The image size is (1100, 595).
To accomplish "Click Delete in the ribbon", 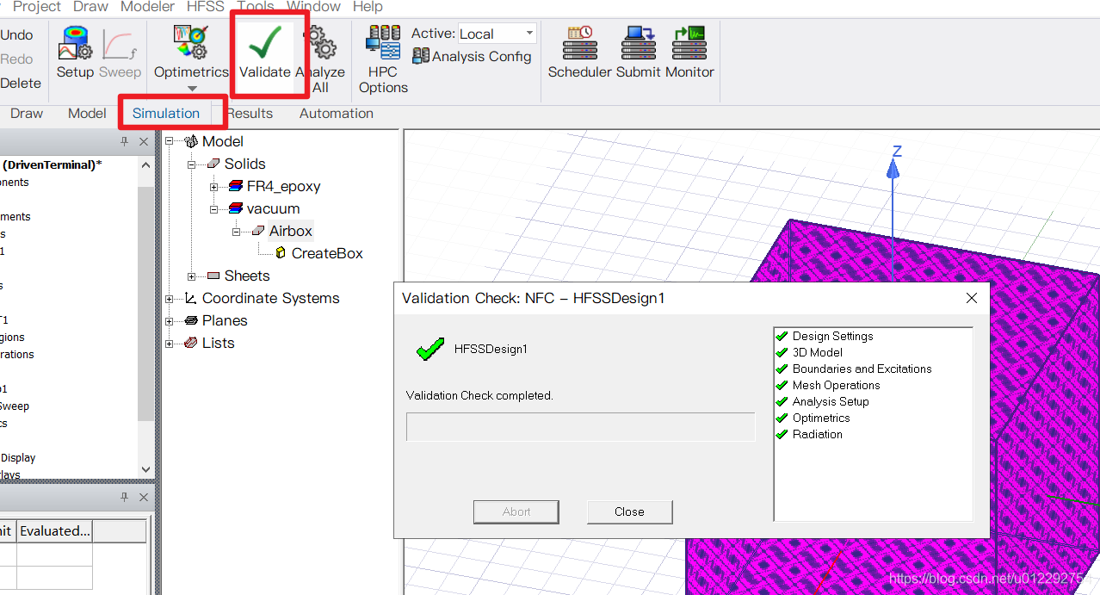I will point(21,84).
